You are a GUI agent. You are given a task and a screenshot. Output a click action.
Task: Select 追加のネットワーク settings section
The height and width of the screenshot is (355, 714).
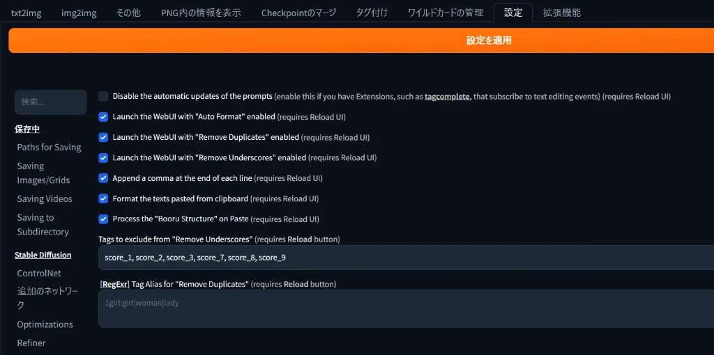coord(47,298)
